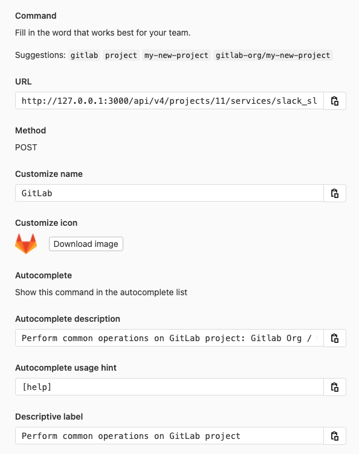Screen dimensions: 359x454
Task: Select the Customize name field containing GitLab
Action: point(169,193)
